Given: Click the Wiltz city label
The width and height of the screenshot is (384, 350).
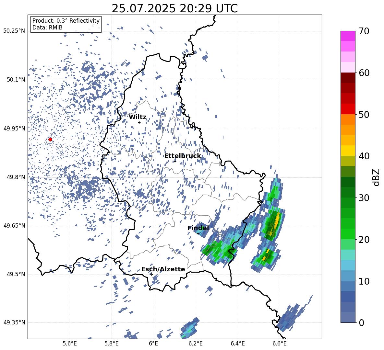Looking at the screenshot, I should pyautogui.click(x=138, y=117).
